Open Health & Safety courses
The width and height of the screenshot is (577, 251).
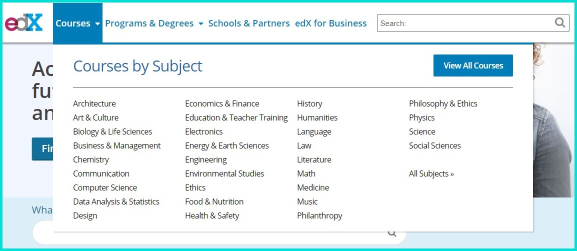tap(212, 215)
